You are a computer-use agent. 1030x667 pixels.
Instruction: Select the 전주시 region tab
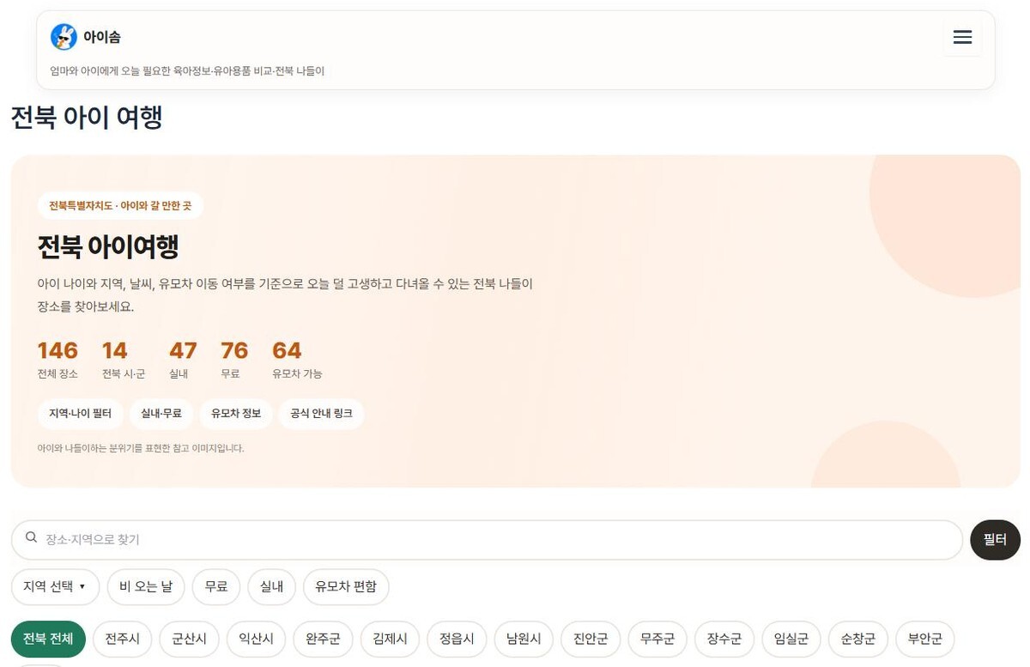click(x=123, y=640)
